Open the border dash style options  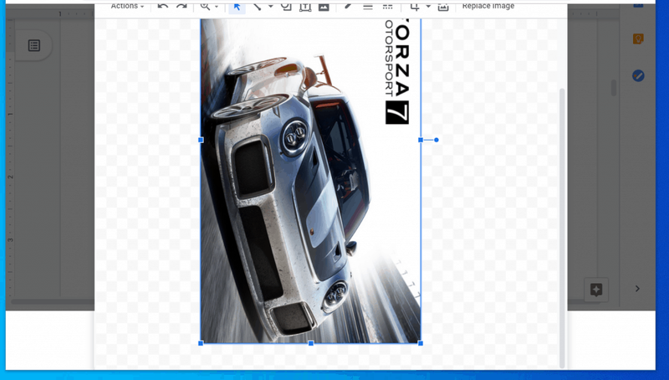click(387, 6)
